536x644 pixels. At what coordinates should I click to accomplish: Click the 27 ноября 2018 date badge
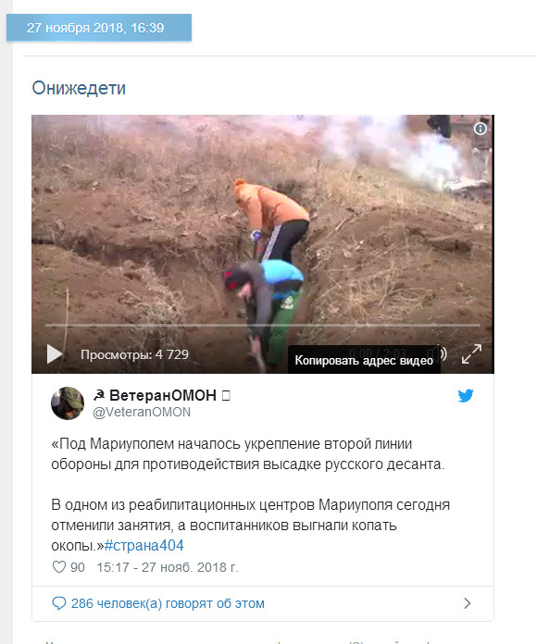pyautogui.click(x=99, y=28)
